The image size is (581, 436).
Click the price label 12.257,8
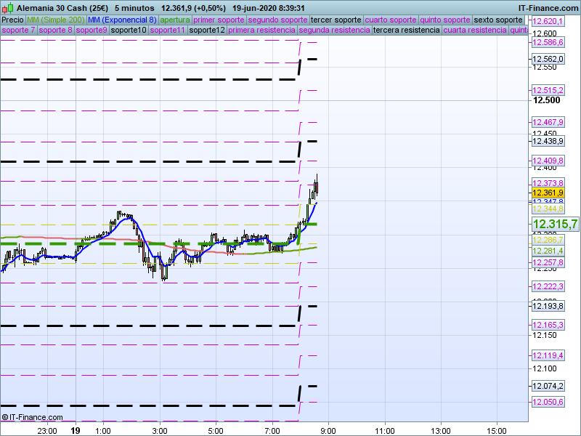click(548, 262)
